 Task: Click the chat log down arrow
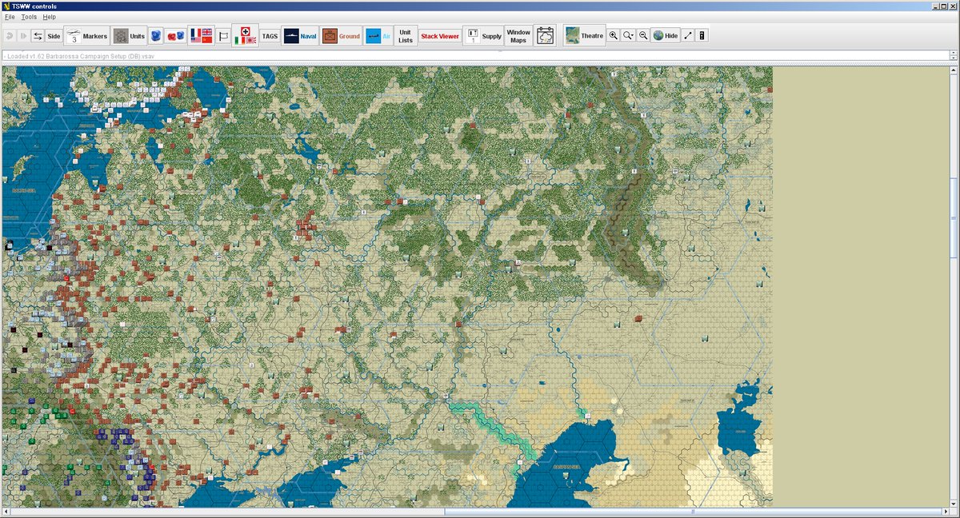(954, 58)
